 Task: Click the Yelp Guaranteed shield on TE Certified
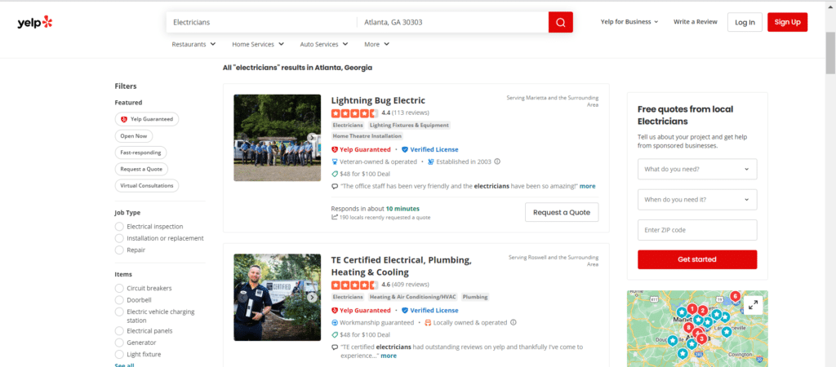[x=335, y=311]
